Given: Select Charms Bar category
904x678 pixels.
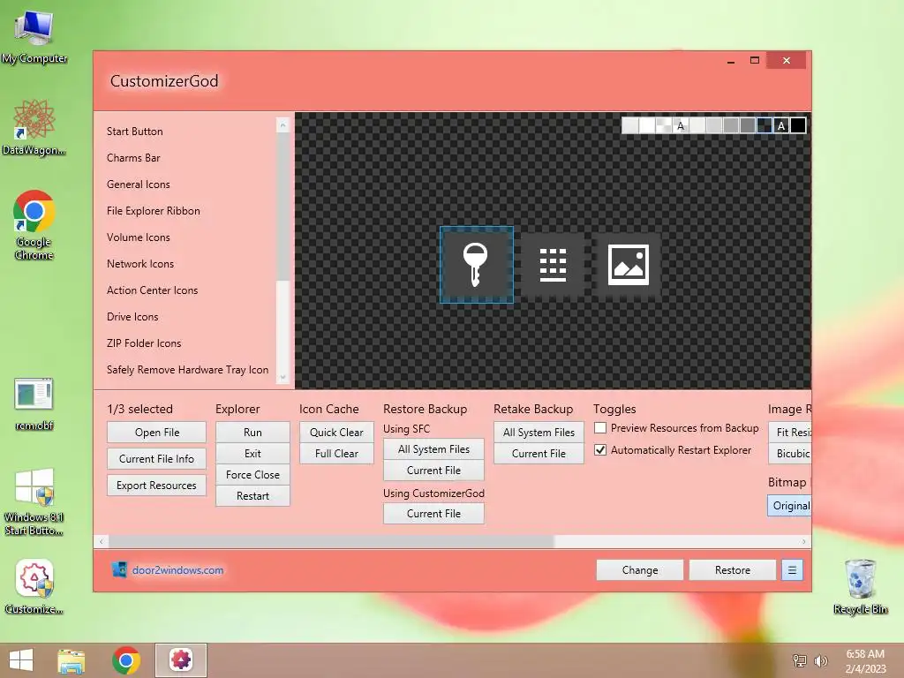Looking at the screenshot, I should [133, 158].
